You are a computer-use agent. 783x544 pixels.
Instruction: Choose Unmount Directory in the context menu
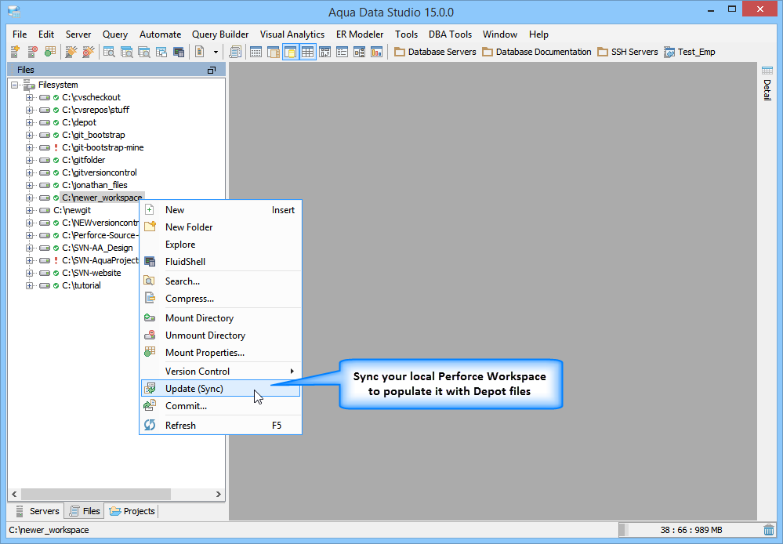pos(221,335)
